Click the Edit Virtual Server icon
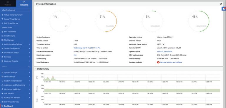Screen dimensions: 226x108 tap(2, 23)
